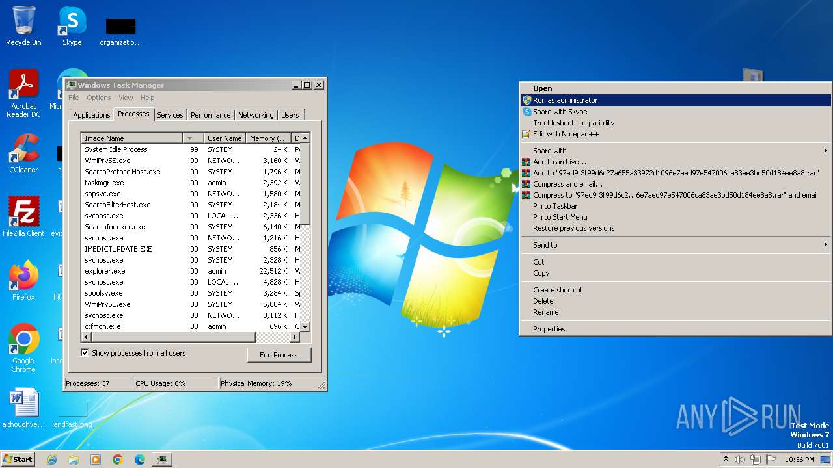Open the CCleaner desktop shortcut
The height and width of the screenshot is (468, 833).
pos(23,153)
